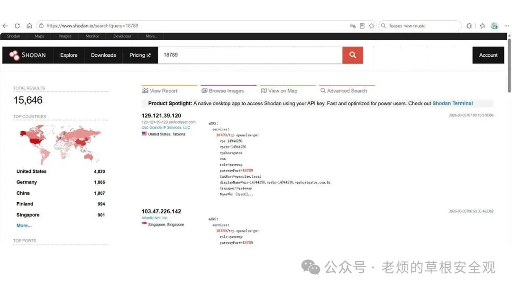
Task: Click 'United States, Tabiona' location text
Action: click(166, 134)
